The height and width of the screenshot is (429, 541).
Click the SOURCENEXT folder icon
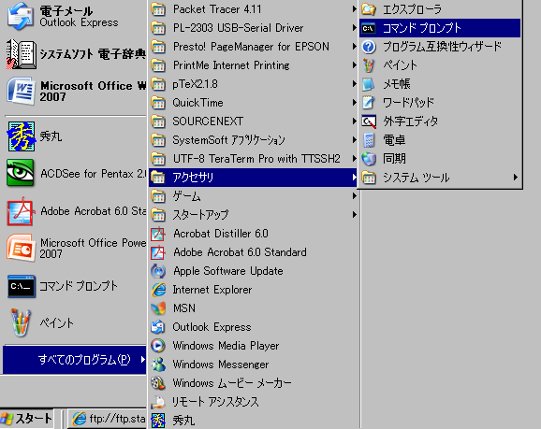pyautogui.click(x=158, y=122)
